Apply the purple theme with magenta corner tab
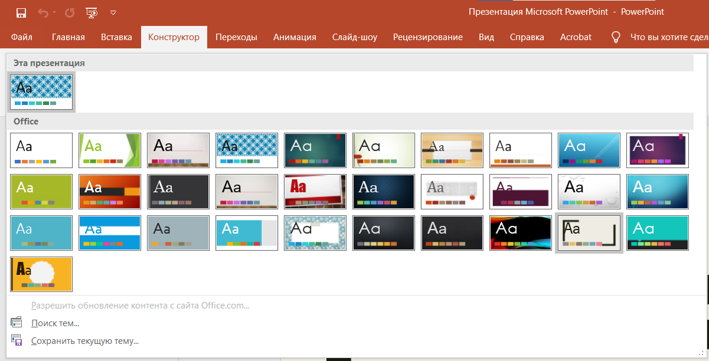 point(658,150)
